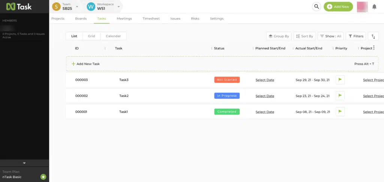Open the Group By dropdown
This screenshot has height=182, width=384.
279,36
